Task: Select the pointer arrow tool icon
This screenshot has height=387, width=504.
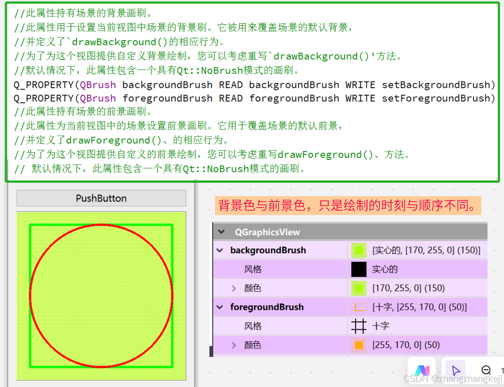Action: (456, 370)
